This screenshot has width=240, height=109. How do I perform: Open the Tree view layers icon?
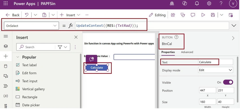pyautogui.click(x=6, y=46)
